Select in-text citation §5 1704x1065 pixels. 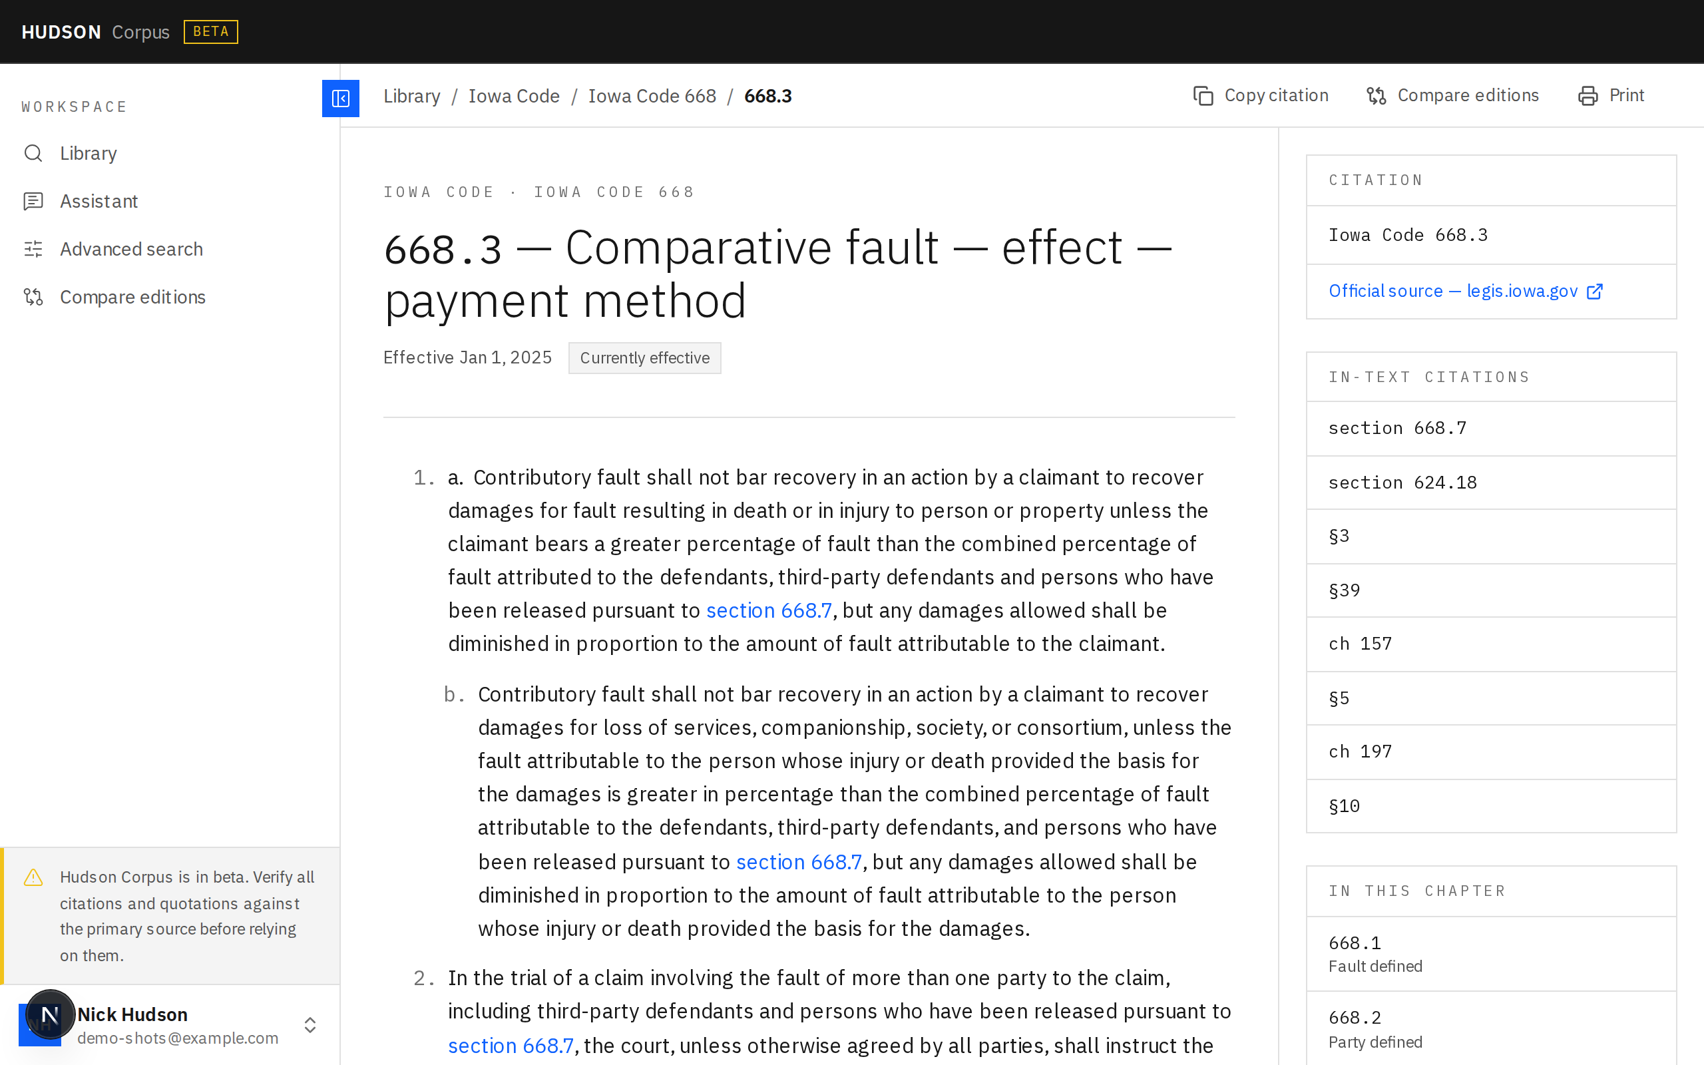coord(1490,698)
